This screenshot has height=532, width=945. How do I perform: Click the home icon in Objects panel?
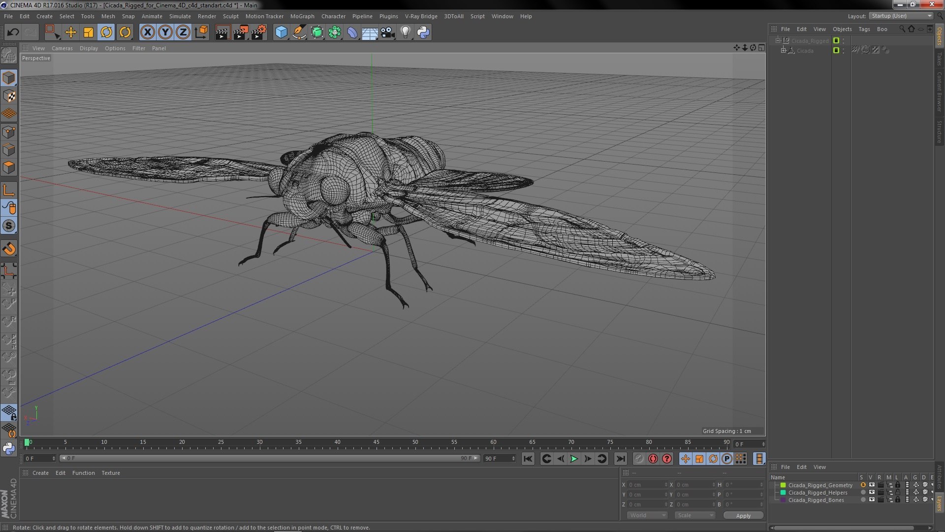pos(911,29)
